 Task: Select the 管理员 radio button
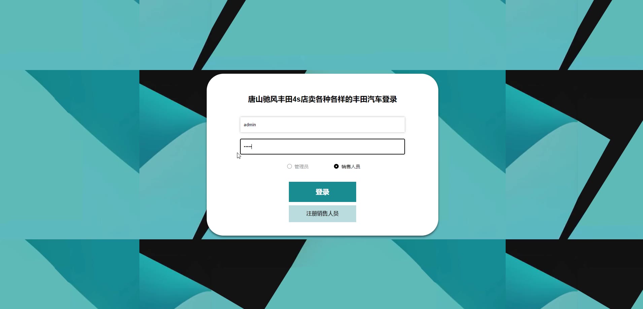290,166
